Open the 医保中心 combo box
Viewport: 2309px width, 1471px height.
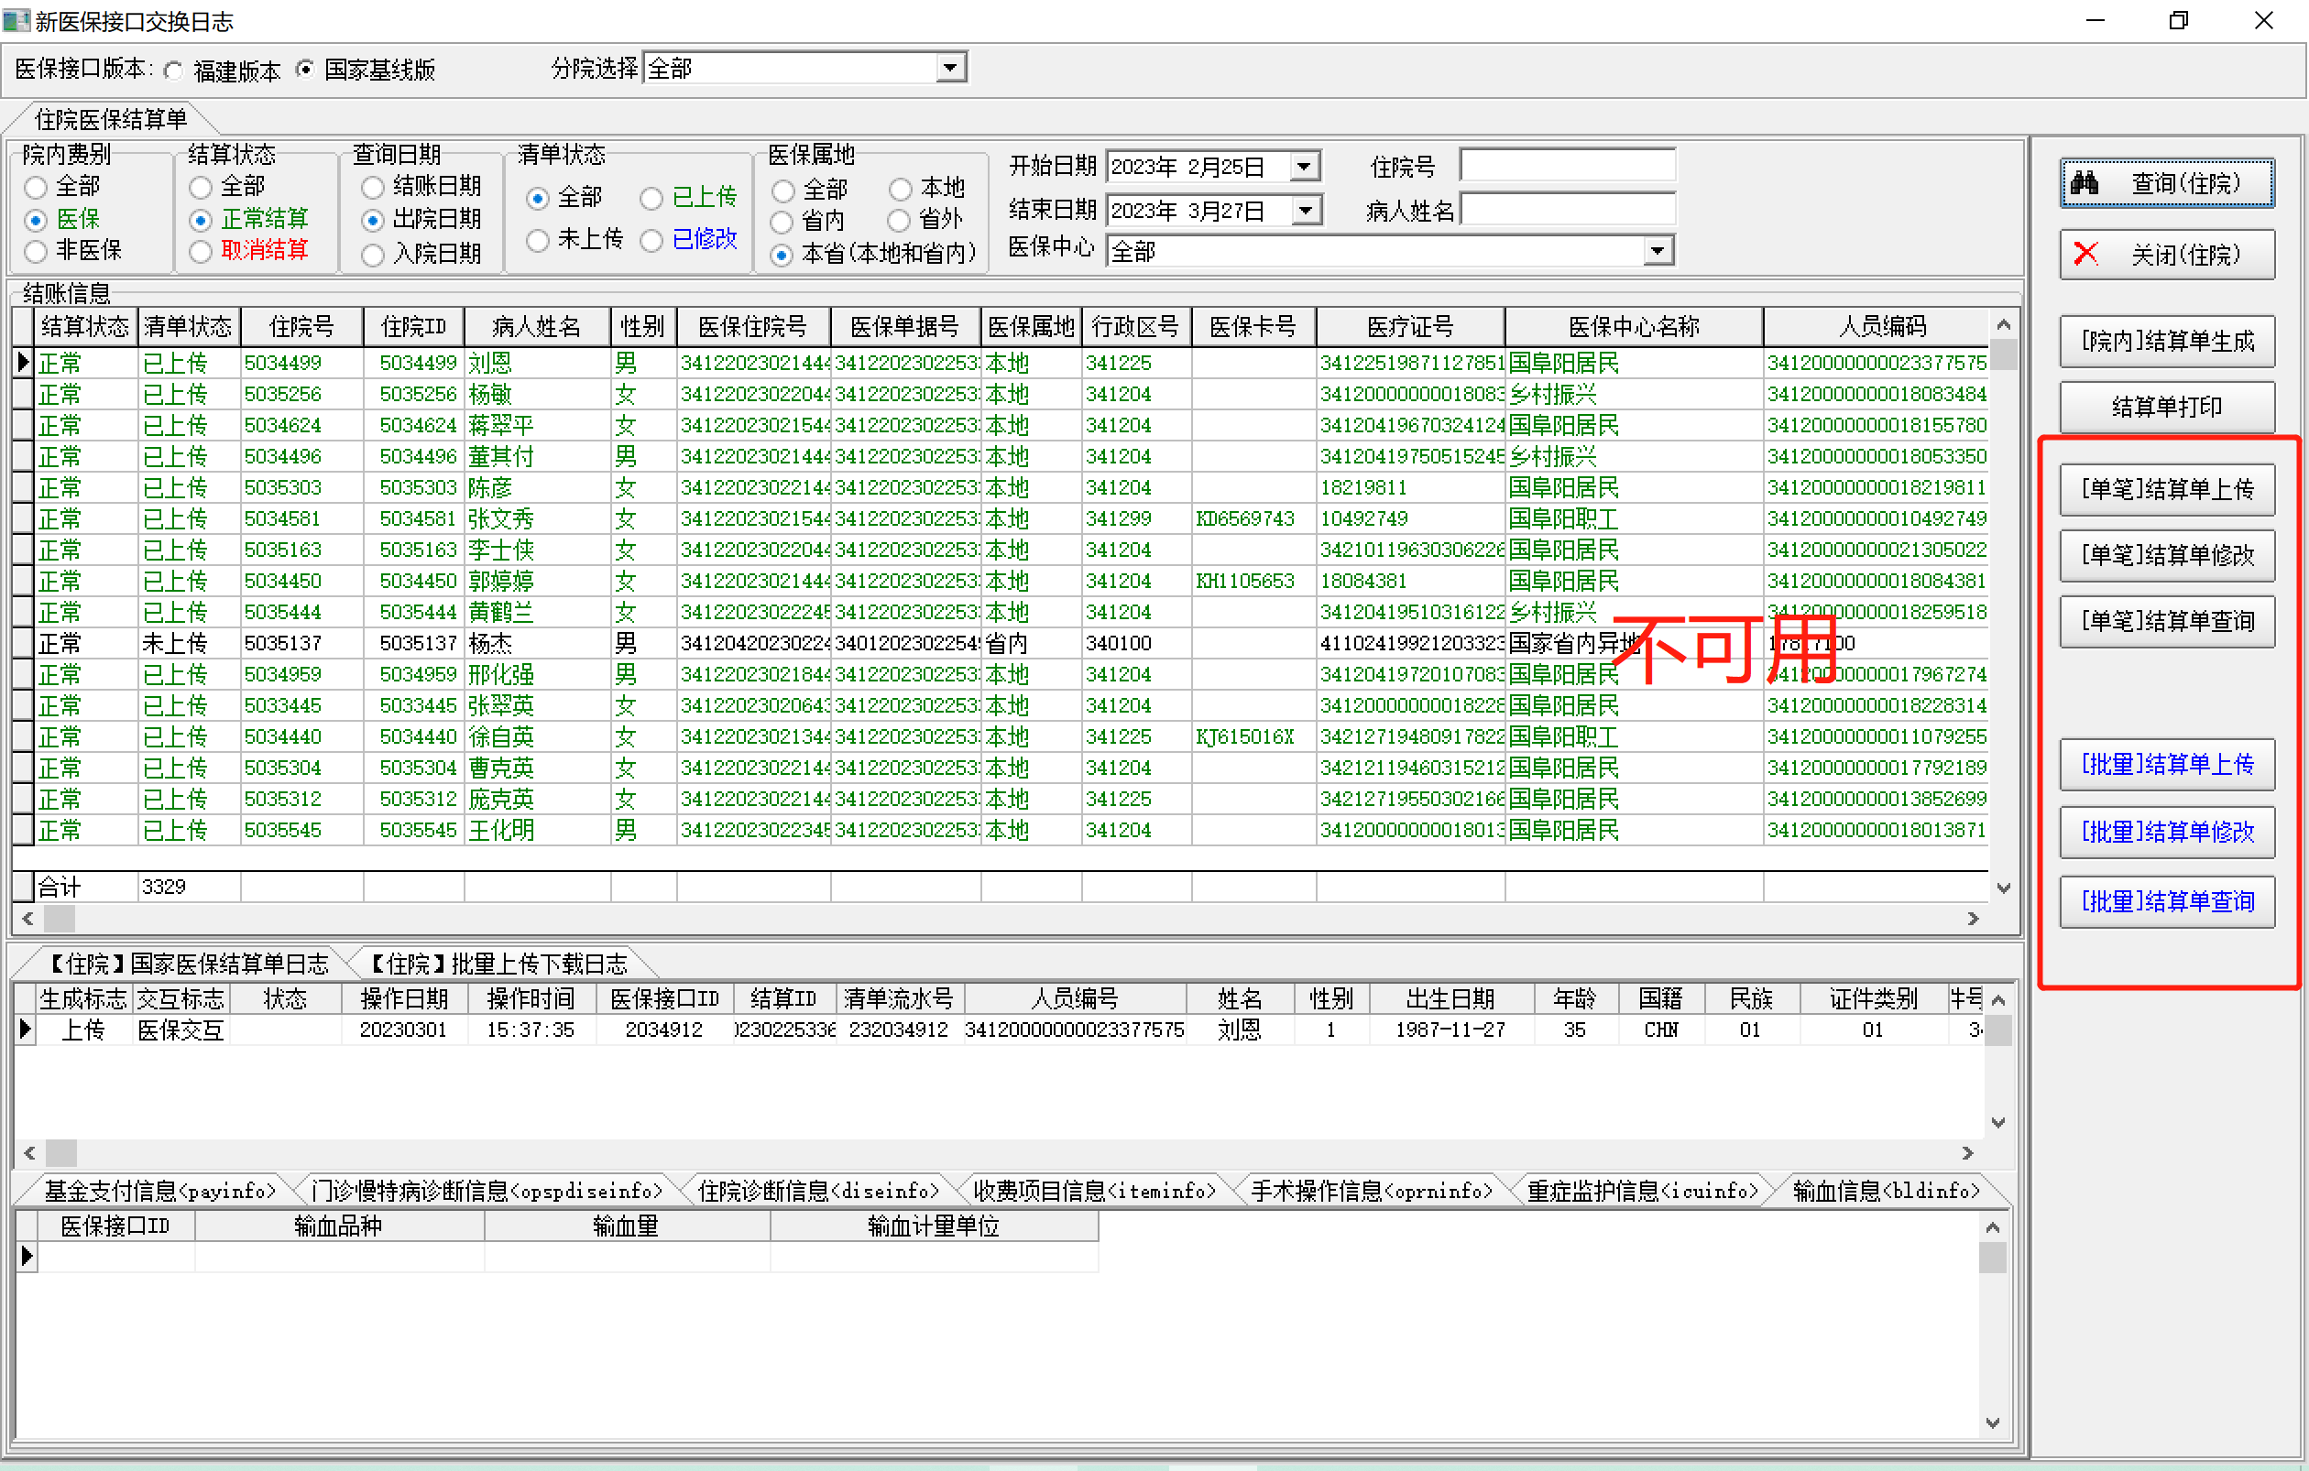pos(1657,251)
